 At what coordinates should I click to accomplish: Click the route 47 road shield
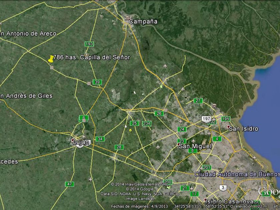coord(70,184)
